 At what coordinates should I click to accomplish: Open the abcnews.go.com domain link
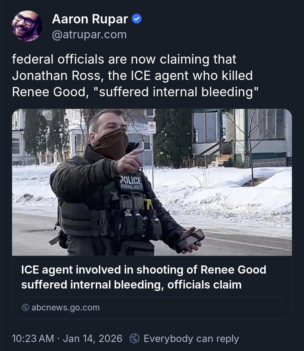click(66, 307)
